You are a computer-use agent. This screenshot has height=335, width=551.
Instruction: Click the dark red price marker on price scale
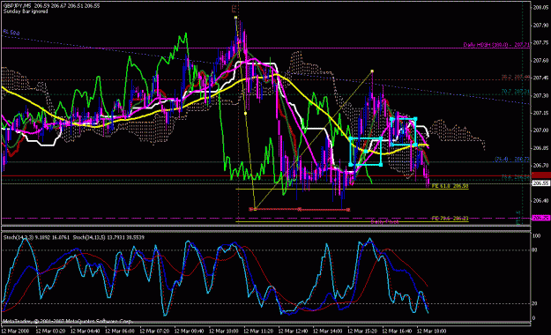click(540, 175)
